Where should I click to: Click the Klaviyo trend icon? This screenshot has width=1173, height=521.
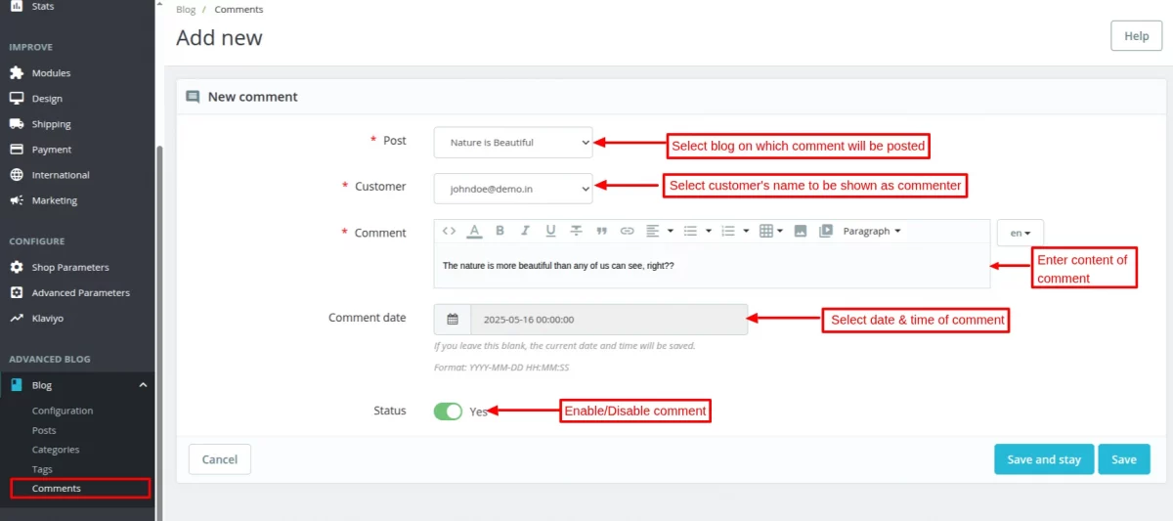coord(17,318)
